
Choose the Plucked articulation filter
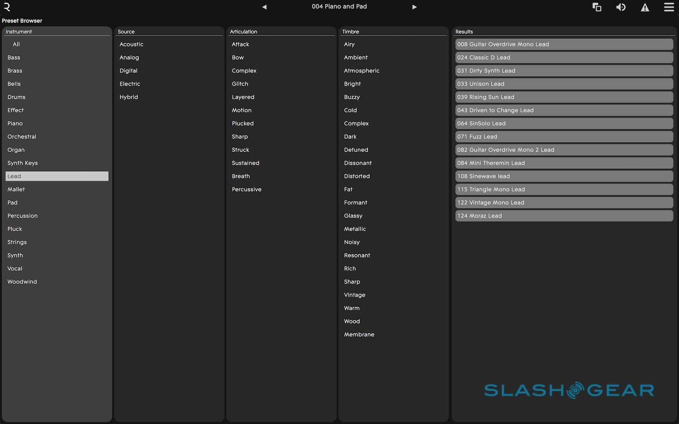pos(243,124)
